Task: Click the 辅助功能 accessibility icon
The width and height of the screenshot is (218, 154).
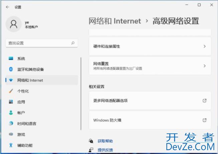Action: point(11,145)
